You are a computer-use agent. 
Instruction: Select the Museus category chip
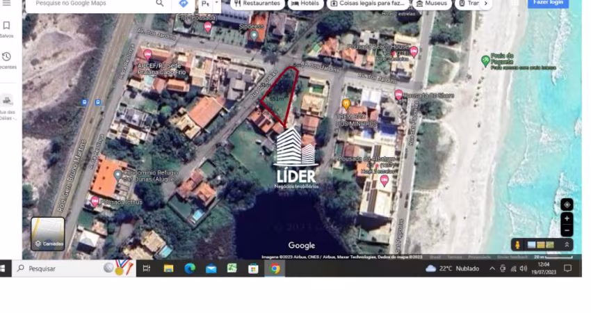point(432,3)
